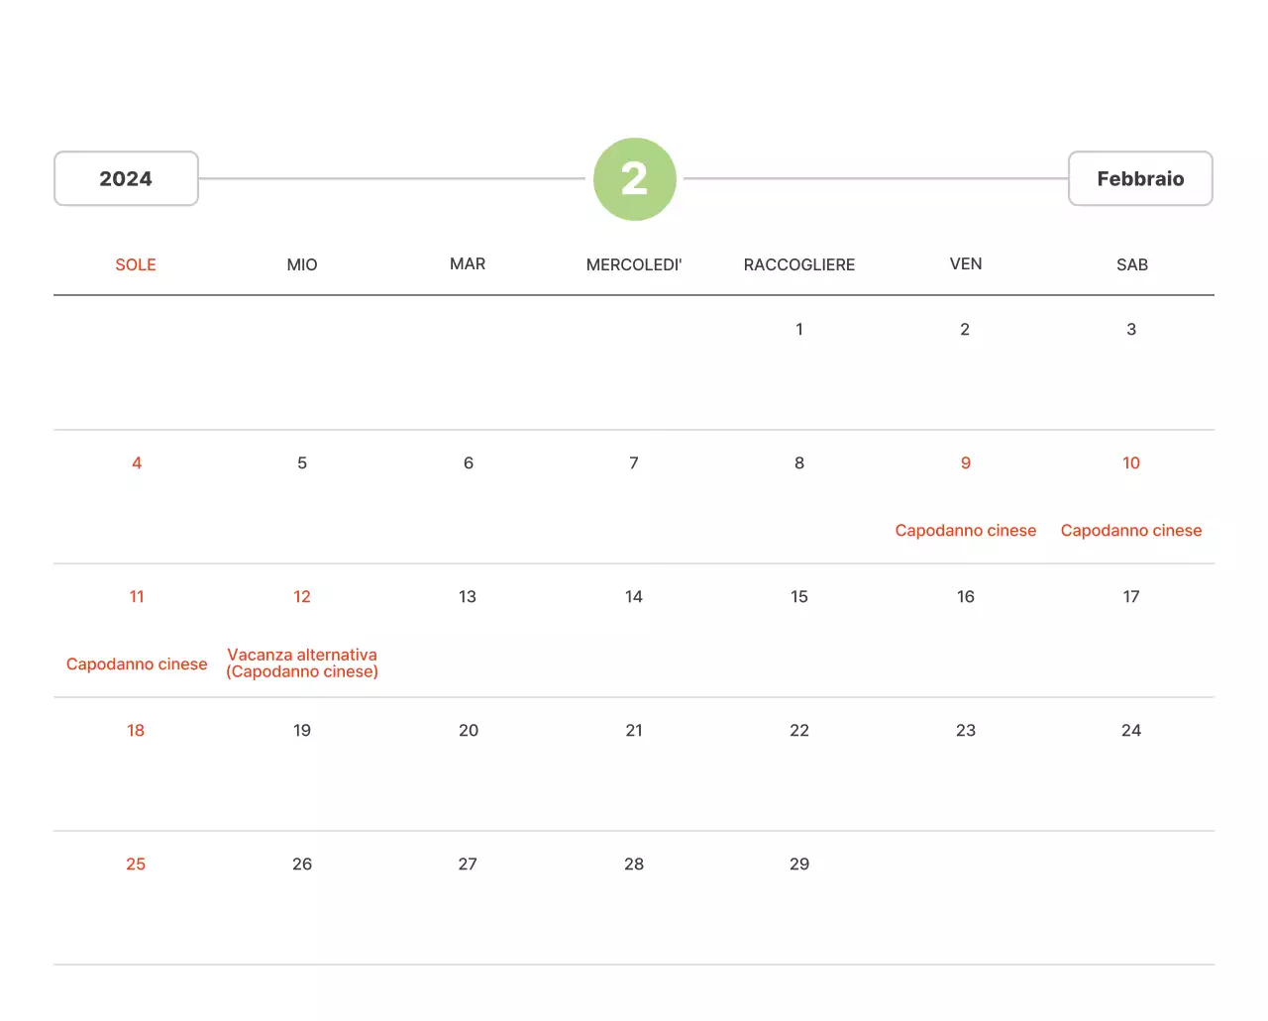
Task: Select the MERCOLEDI' column header
Action: tap(634, 264)
